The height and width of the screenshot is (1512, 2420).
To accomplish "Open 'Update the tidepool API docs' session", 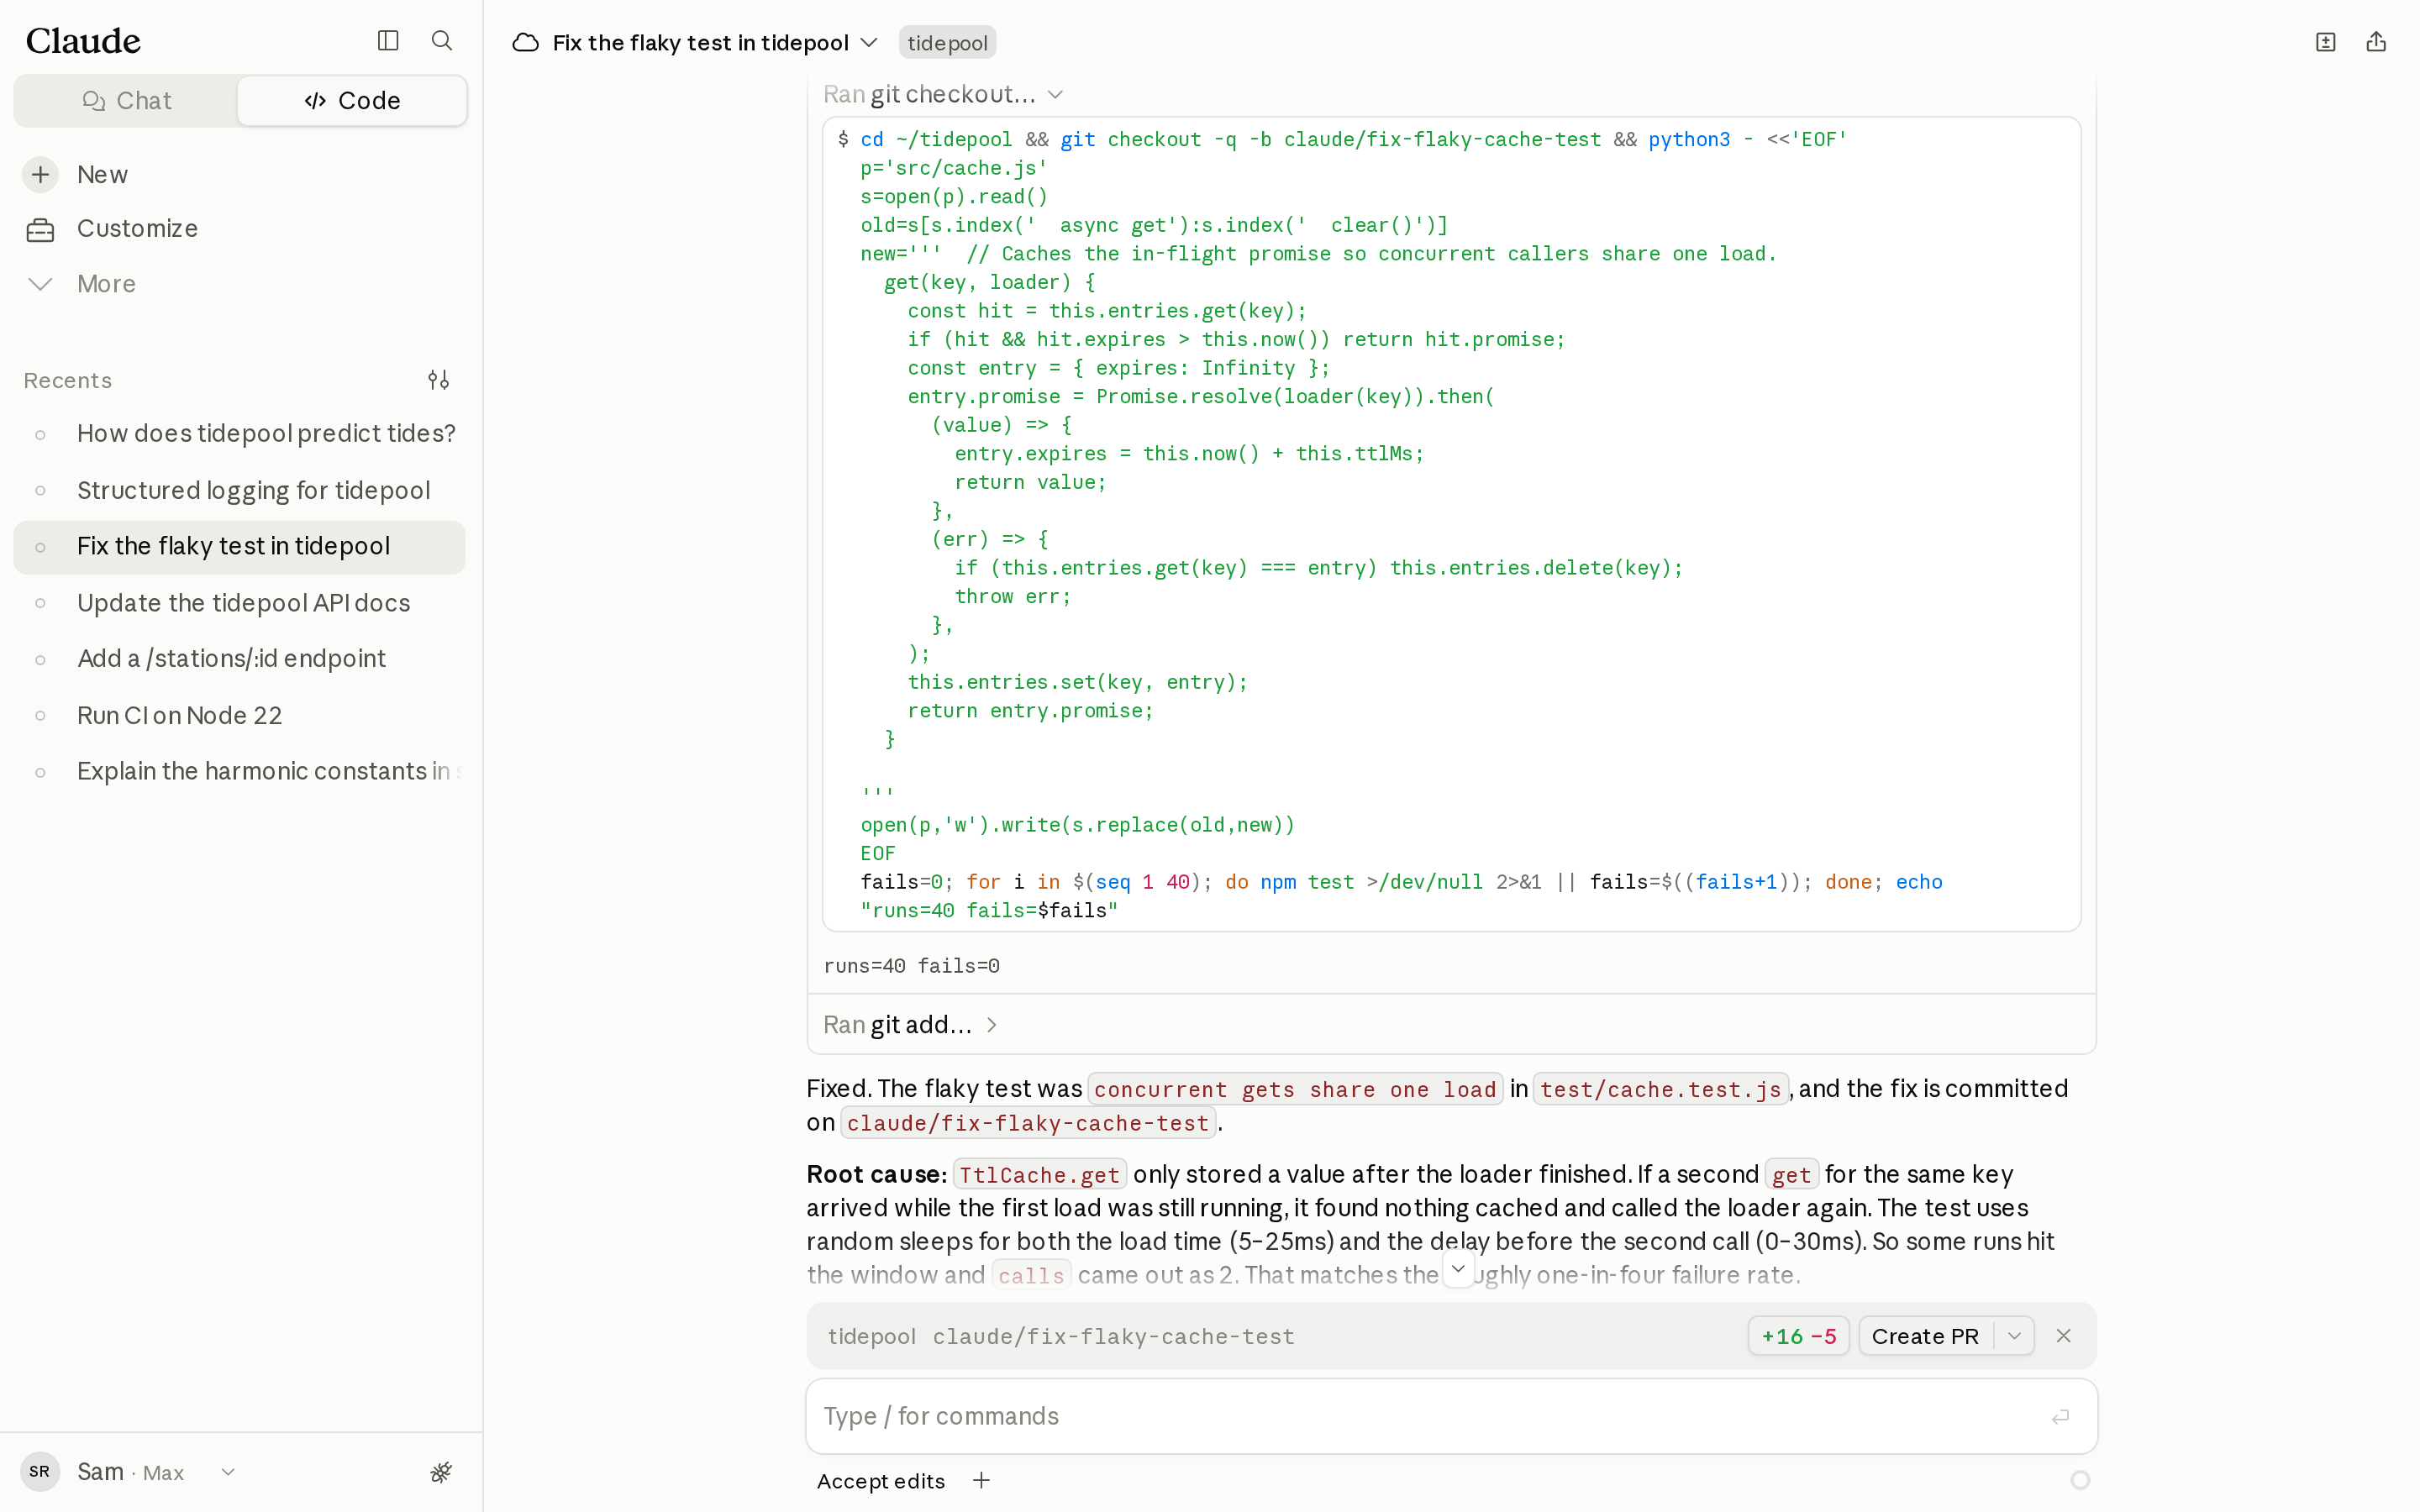I will (x=240, y=604).
